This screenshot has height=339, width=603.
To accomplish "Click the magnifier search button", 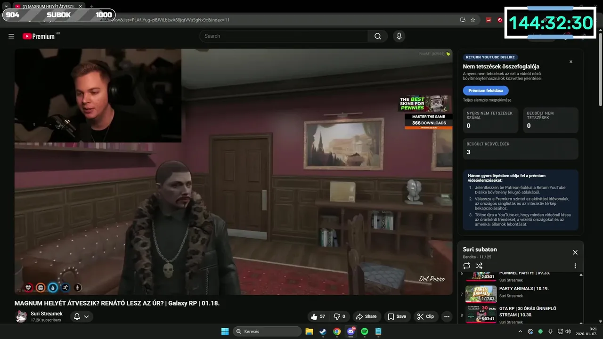I will coord(378,36).
